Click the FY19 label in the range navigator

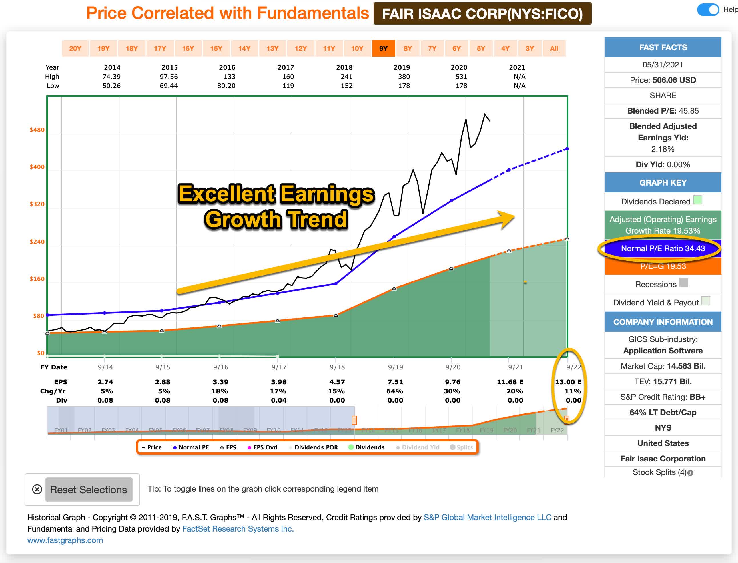(x=486, y=430)
